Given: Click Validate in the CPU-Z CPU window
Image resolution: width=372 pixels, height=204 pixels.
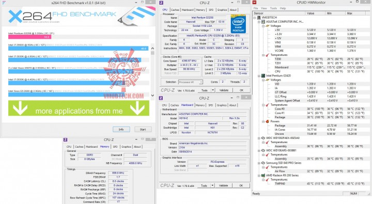Looking at the screenshot, I should click(224, 90).
